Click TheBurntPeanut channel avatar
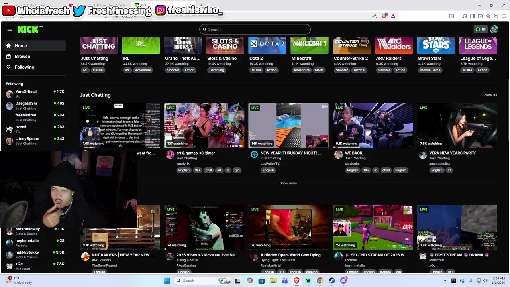 click(x=85, y=256)
